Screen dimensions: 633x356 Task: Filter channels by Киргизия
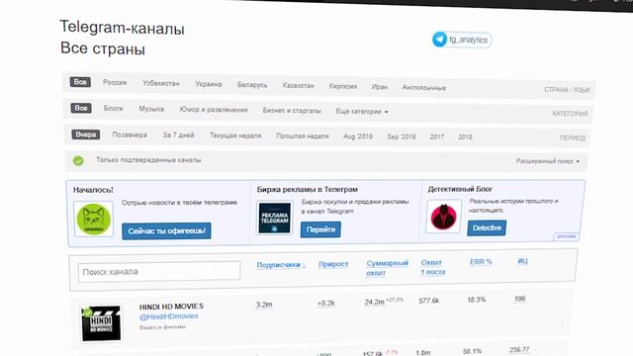(343, 86)
